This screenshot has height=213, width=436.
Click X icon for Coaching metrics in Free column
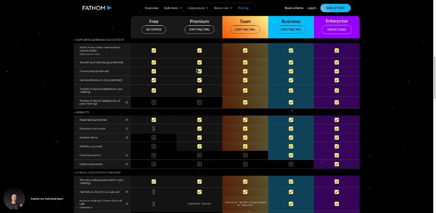(x=154, y=155)
